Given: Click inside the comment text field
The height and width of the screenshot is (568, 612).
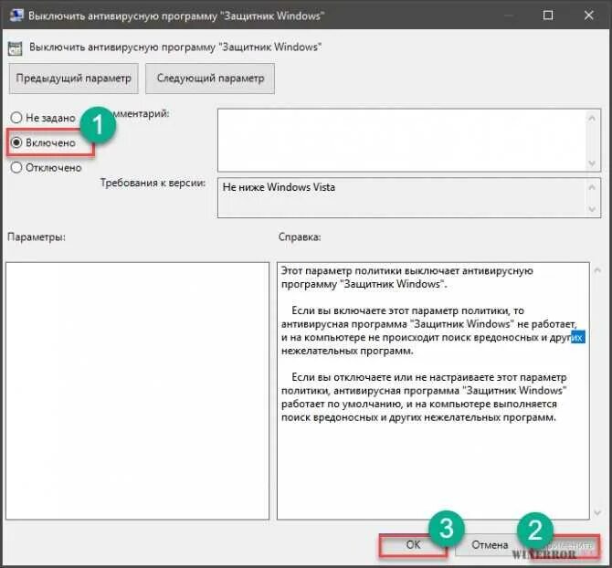Looking at the screenshot, I should tap(402, 140).
